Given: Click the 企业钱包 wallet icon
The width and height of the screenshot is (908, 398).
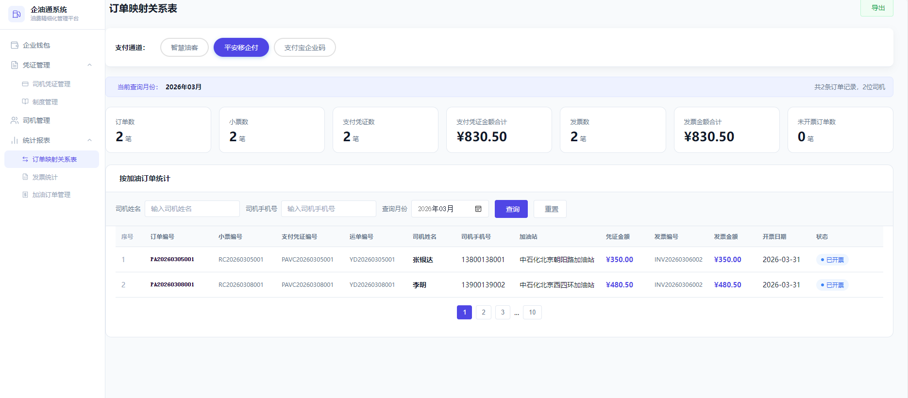Looking at the screenshot, I should tap(15, 45).
